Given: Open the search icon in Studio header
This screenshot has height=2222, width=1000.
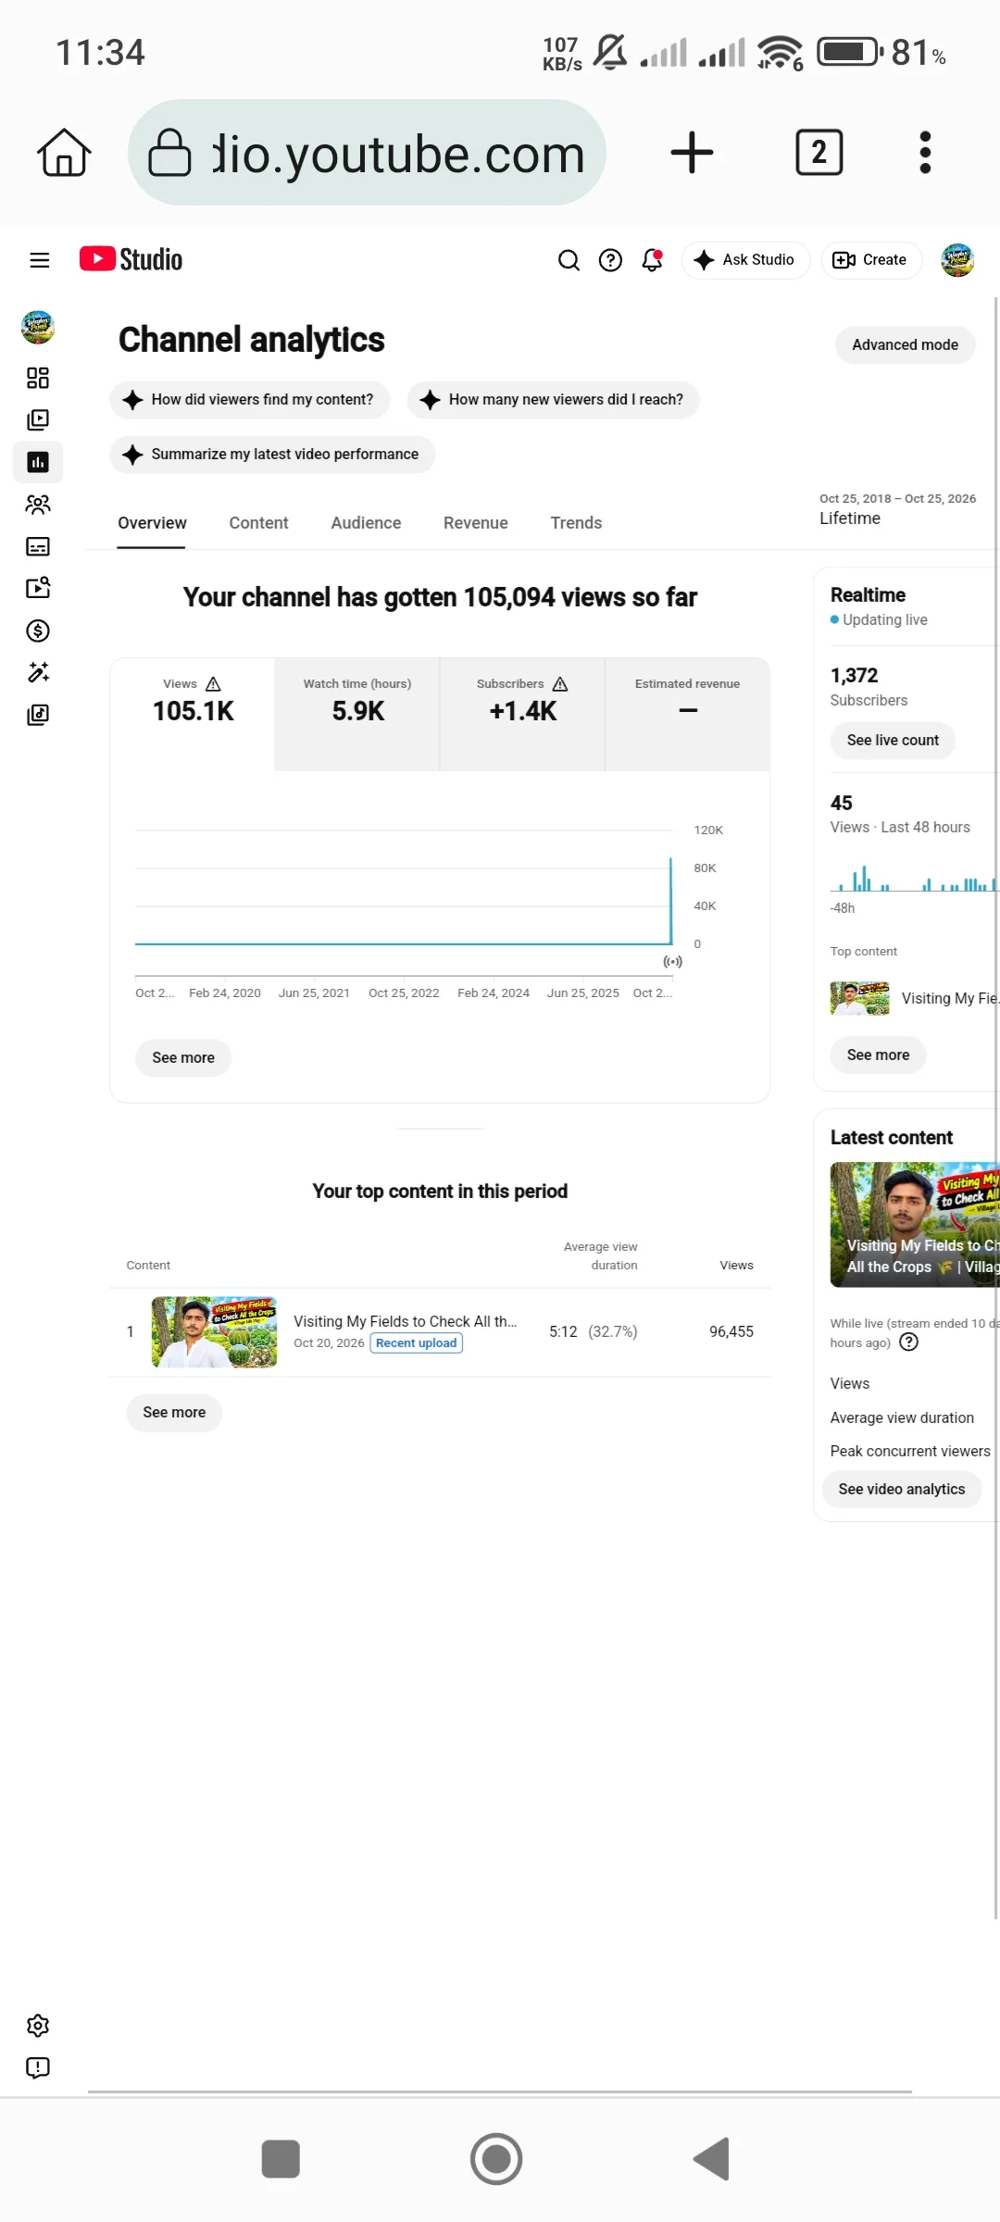Looking at the screenshot, I should (569, 260).
